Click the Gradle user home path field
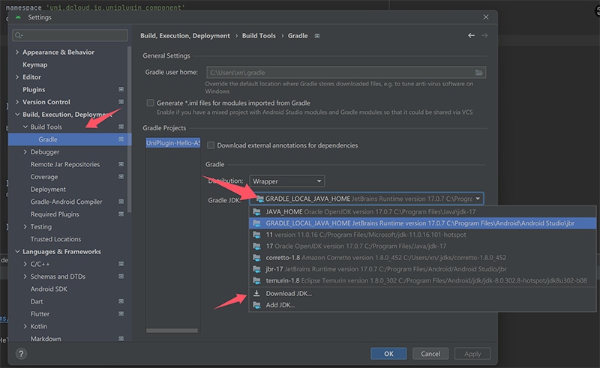This screenshot has height=368, width=600. tap(346, 72)
